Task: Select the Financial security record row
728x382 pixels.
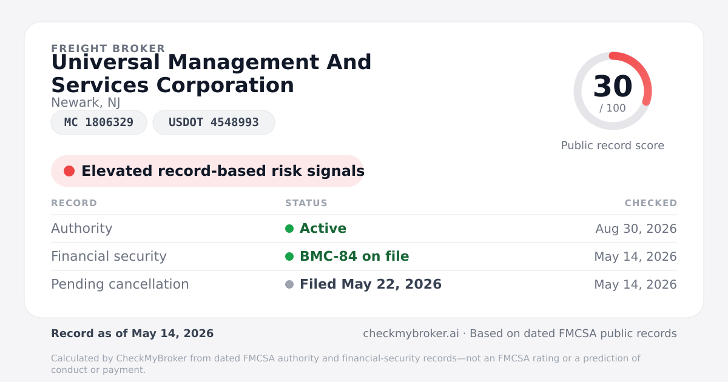Action: pyautogui.click(x=364, y=256)
